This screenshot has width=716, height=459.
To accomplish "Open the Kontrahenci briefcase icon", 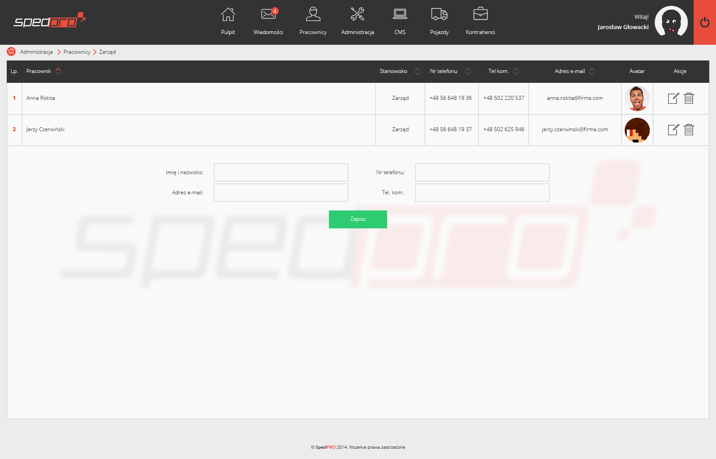I will (x=480, y=15).
